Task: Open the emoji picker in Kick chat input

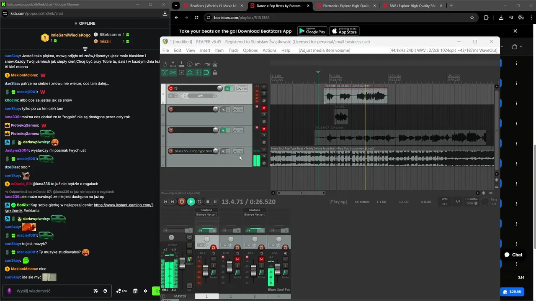Action: (x=105, y=291)
